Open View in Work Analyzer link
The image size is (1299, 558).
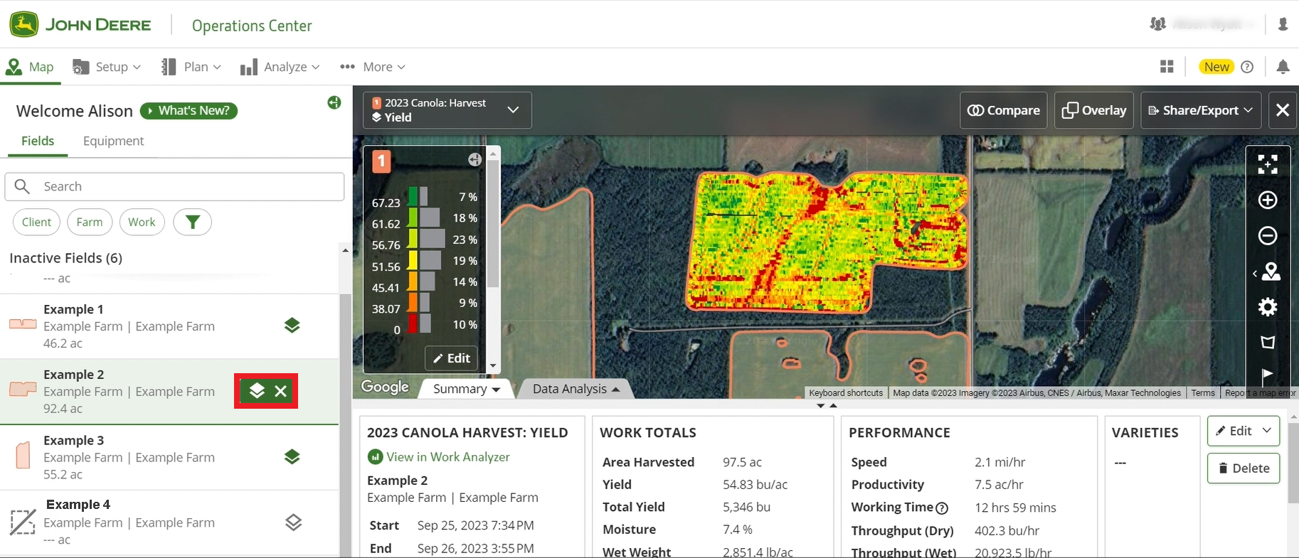pos(439,457)
